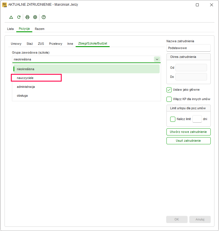Enable Włącz KP dla innych umów
This screenshot has height=231, width=219.
point(169,99)
